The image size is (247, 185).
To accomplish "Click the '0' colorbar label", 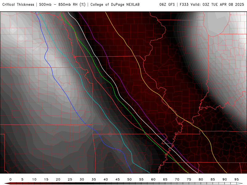I will 10,179.
